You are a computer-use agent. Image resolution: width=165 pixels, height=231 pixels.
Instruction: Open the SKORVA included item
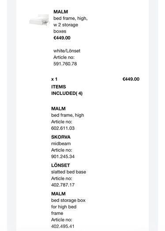coord(61,137)
